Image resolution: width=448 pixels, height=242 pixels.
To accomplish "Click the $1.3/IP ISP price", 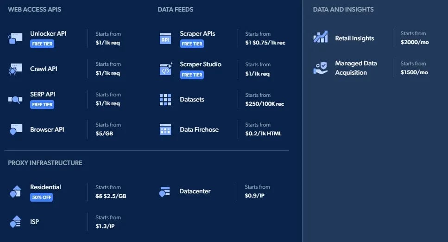I will click(x=105, y=226).
